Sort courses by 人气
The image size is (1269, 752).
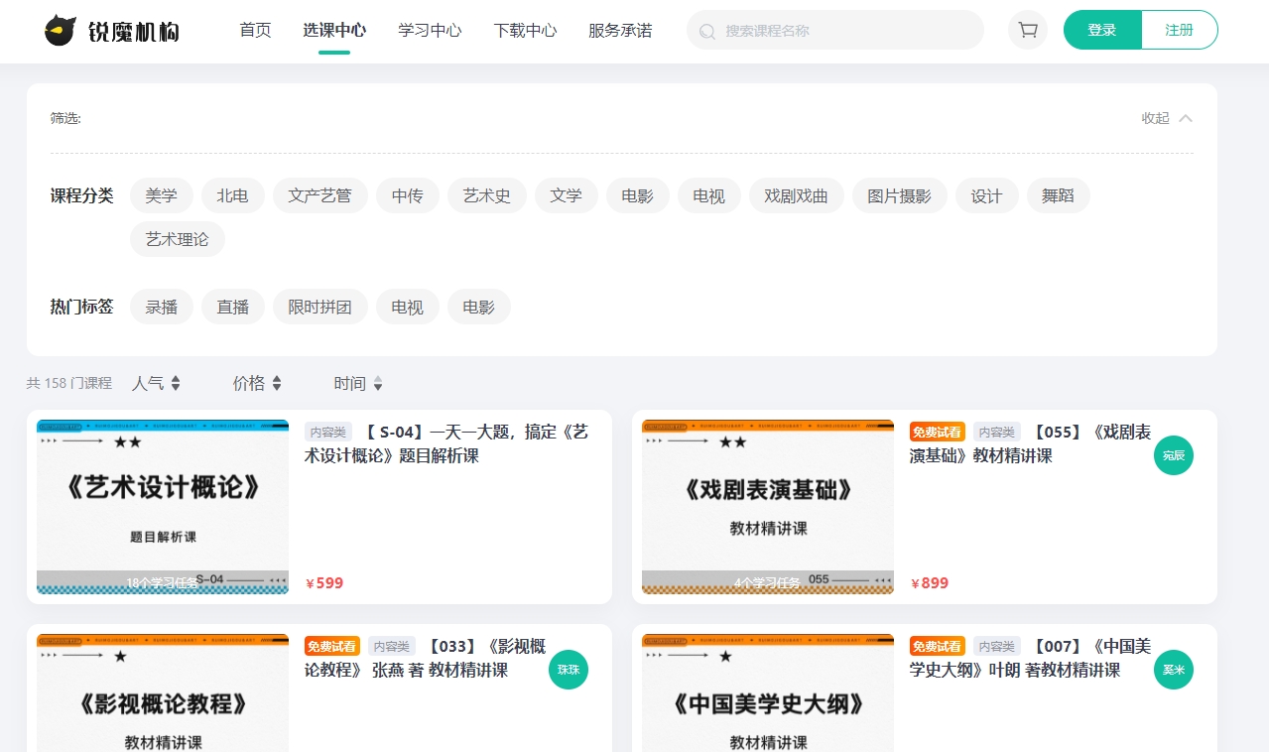(156, 383)
